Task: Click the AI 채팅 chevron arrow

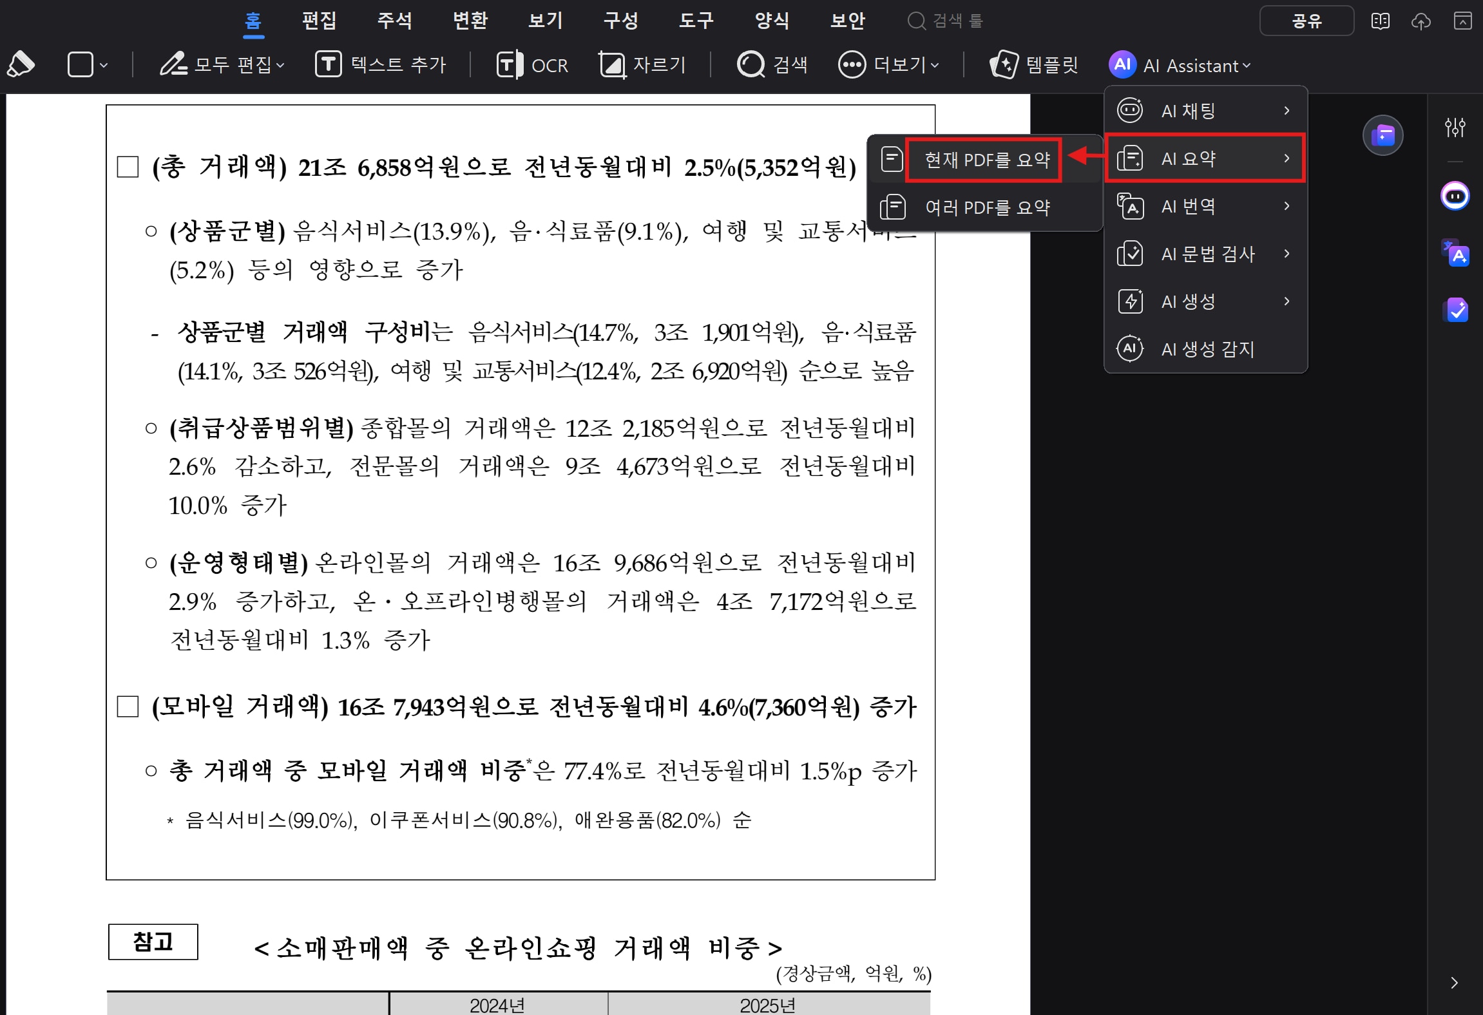Action: [1287, 111]
